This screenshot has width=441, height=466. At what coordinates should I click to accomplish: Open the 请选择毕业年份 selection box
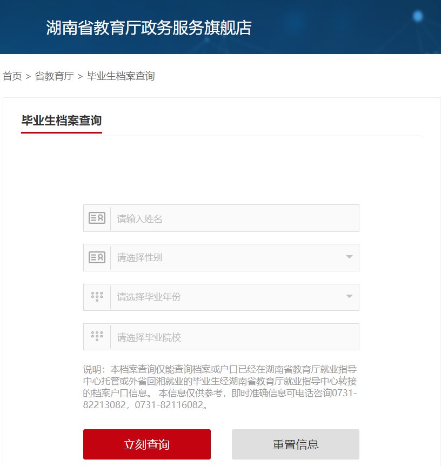(x=227, y=297)
